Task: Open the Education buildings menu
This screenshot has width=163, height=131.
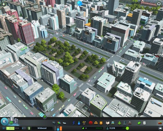Action: coord(108,123)
